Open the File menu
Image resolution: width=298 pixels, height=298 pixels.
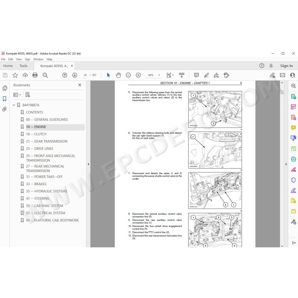pyautogui.click(x=3, y=59)
